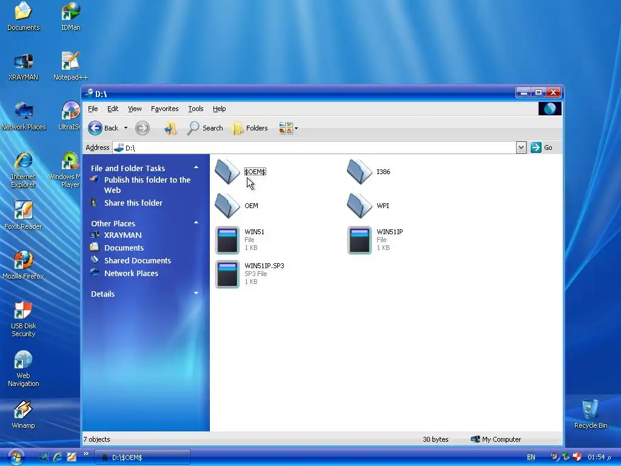The image size is (621, 466).
Task: Click the D:\$OEM$ taskbar button
Action: click(143, 458)
